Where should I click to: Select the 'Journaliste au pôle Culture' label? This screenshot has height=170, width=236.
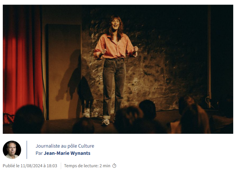[65, 146]
